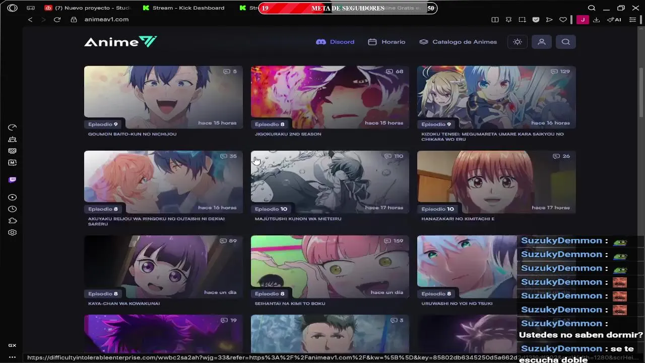Open Goumon Baito-kun no Nichijou thumbnail
Viewport: 645px width, 363px height.
[x=163, y=97]
